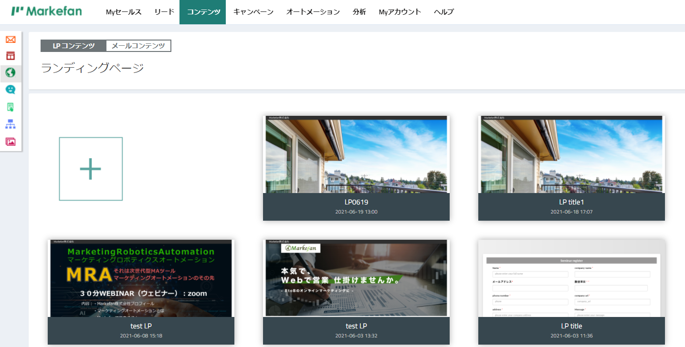Open the LP title1 landing page thumbnail
Image resolution: width=685 pixels, height=347 pixels.
(571, 154)
